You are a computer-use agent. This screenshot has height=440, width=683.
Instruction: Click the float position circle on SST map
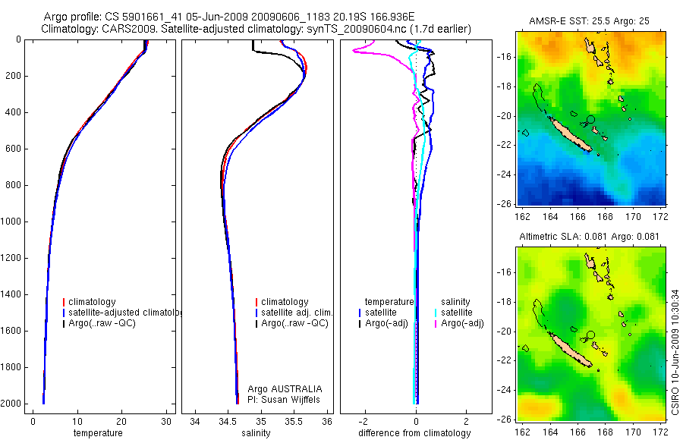(590, 119)
